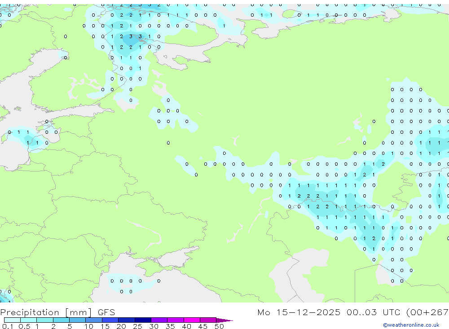Click the "(00+267" forecast offset text
This screenshot has width=449, height=329.
coord(427,312)
